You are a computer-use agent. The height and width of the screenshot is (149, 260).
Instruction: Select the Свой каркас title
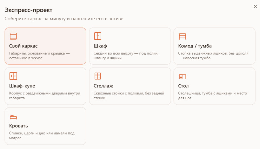(23, 46)
